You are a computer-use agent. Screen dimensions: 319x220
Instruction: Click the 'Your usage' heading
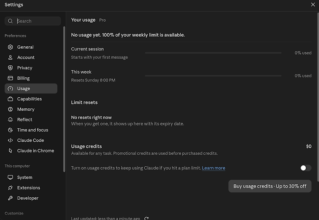point(83,20)
